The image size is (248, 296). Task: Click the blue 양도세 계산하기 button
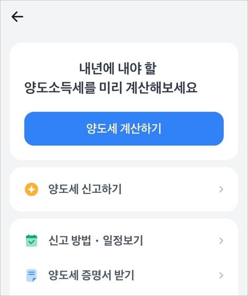click(124, 129)
